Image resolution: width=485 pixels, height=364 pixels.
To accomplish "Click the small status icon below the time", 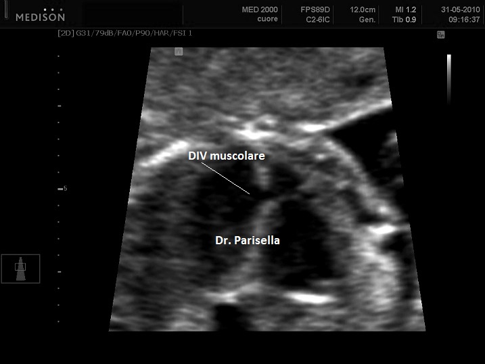I will tap(440, 35).
